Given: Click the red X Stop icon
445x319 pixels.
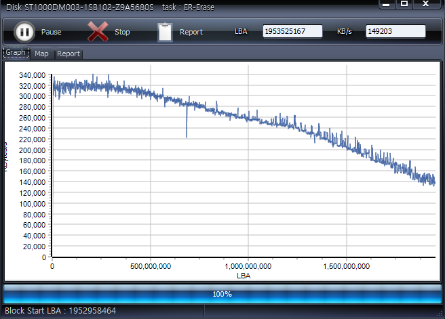Looking at the screenshot, I should 98,32.
